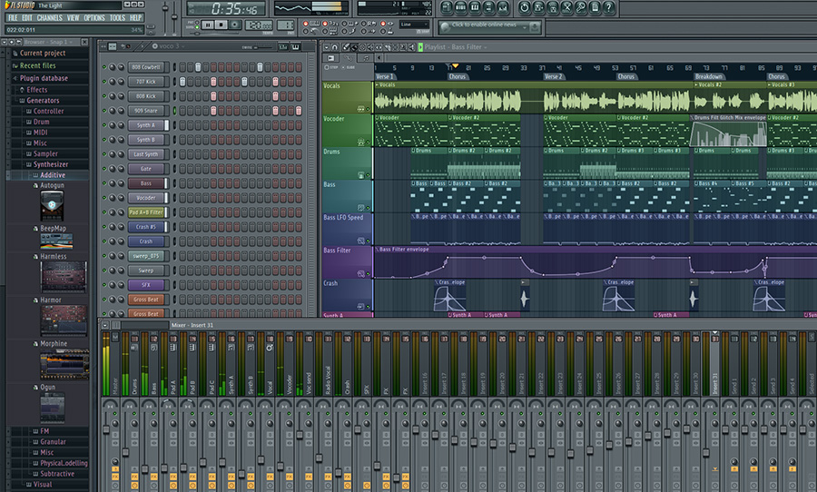This screenshot has width=817, height=492.
Task: Open the Step Sequencer view shortcut icon
Action: tap(460, 8)
